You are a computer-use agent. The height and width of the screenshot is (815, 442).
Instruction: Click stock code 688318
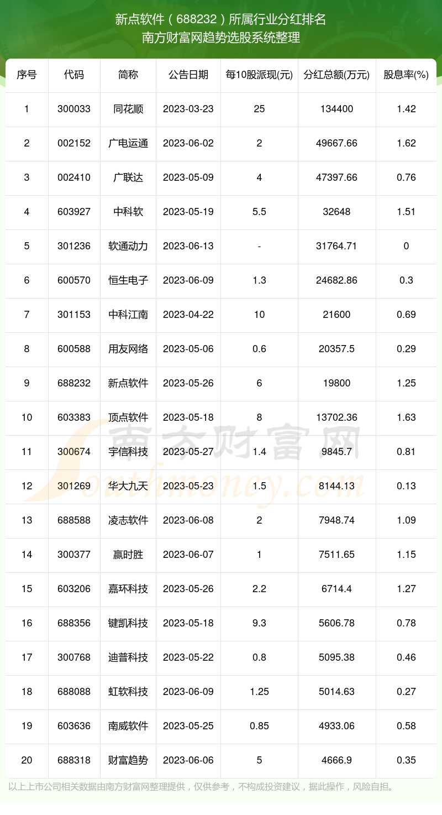(x=74, y=760)
